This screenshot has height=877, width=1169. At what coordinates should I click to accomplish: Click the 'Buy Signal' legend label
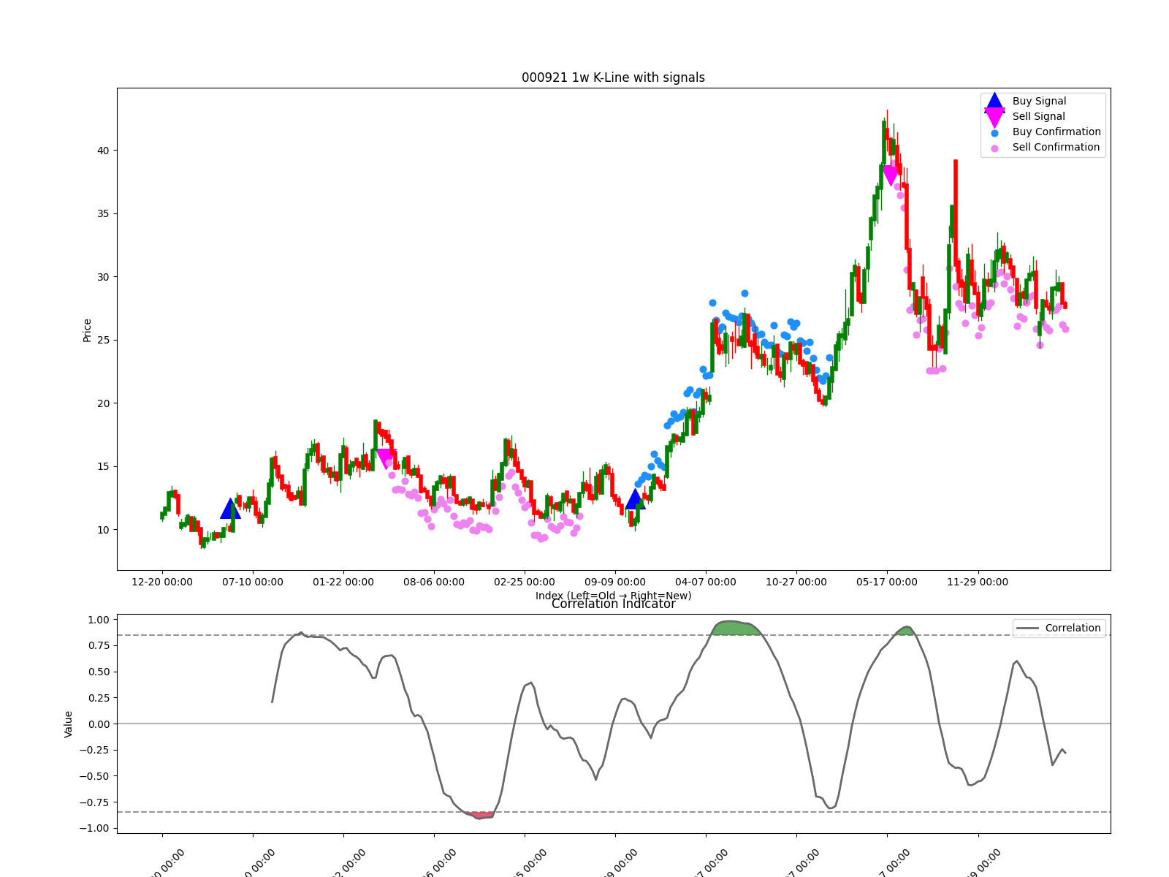pos(1039,101)
